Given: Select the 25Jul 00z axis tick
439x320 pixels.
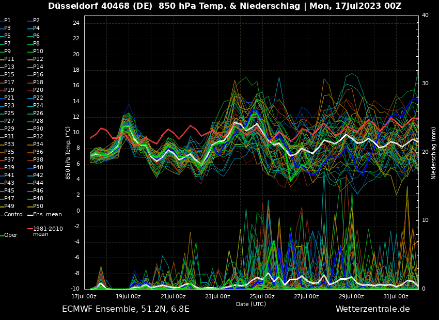Looking at the screenshot, I should [x=262, y=296].
